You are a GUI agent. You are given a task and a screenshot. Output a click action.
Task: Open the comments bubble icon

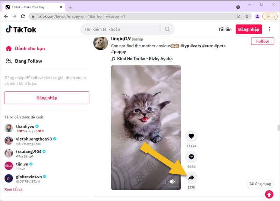[x=191, y=157]
